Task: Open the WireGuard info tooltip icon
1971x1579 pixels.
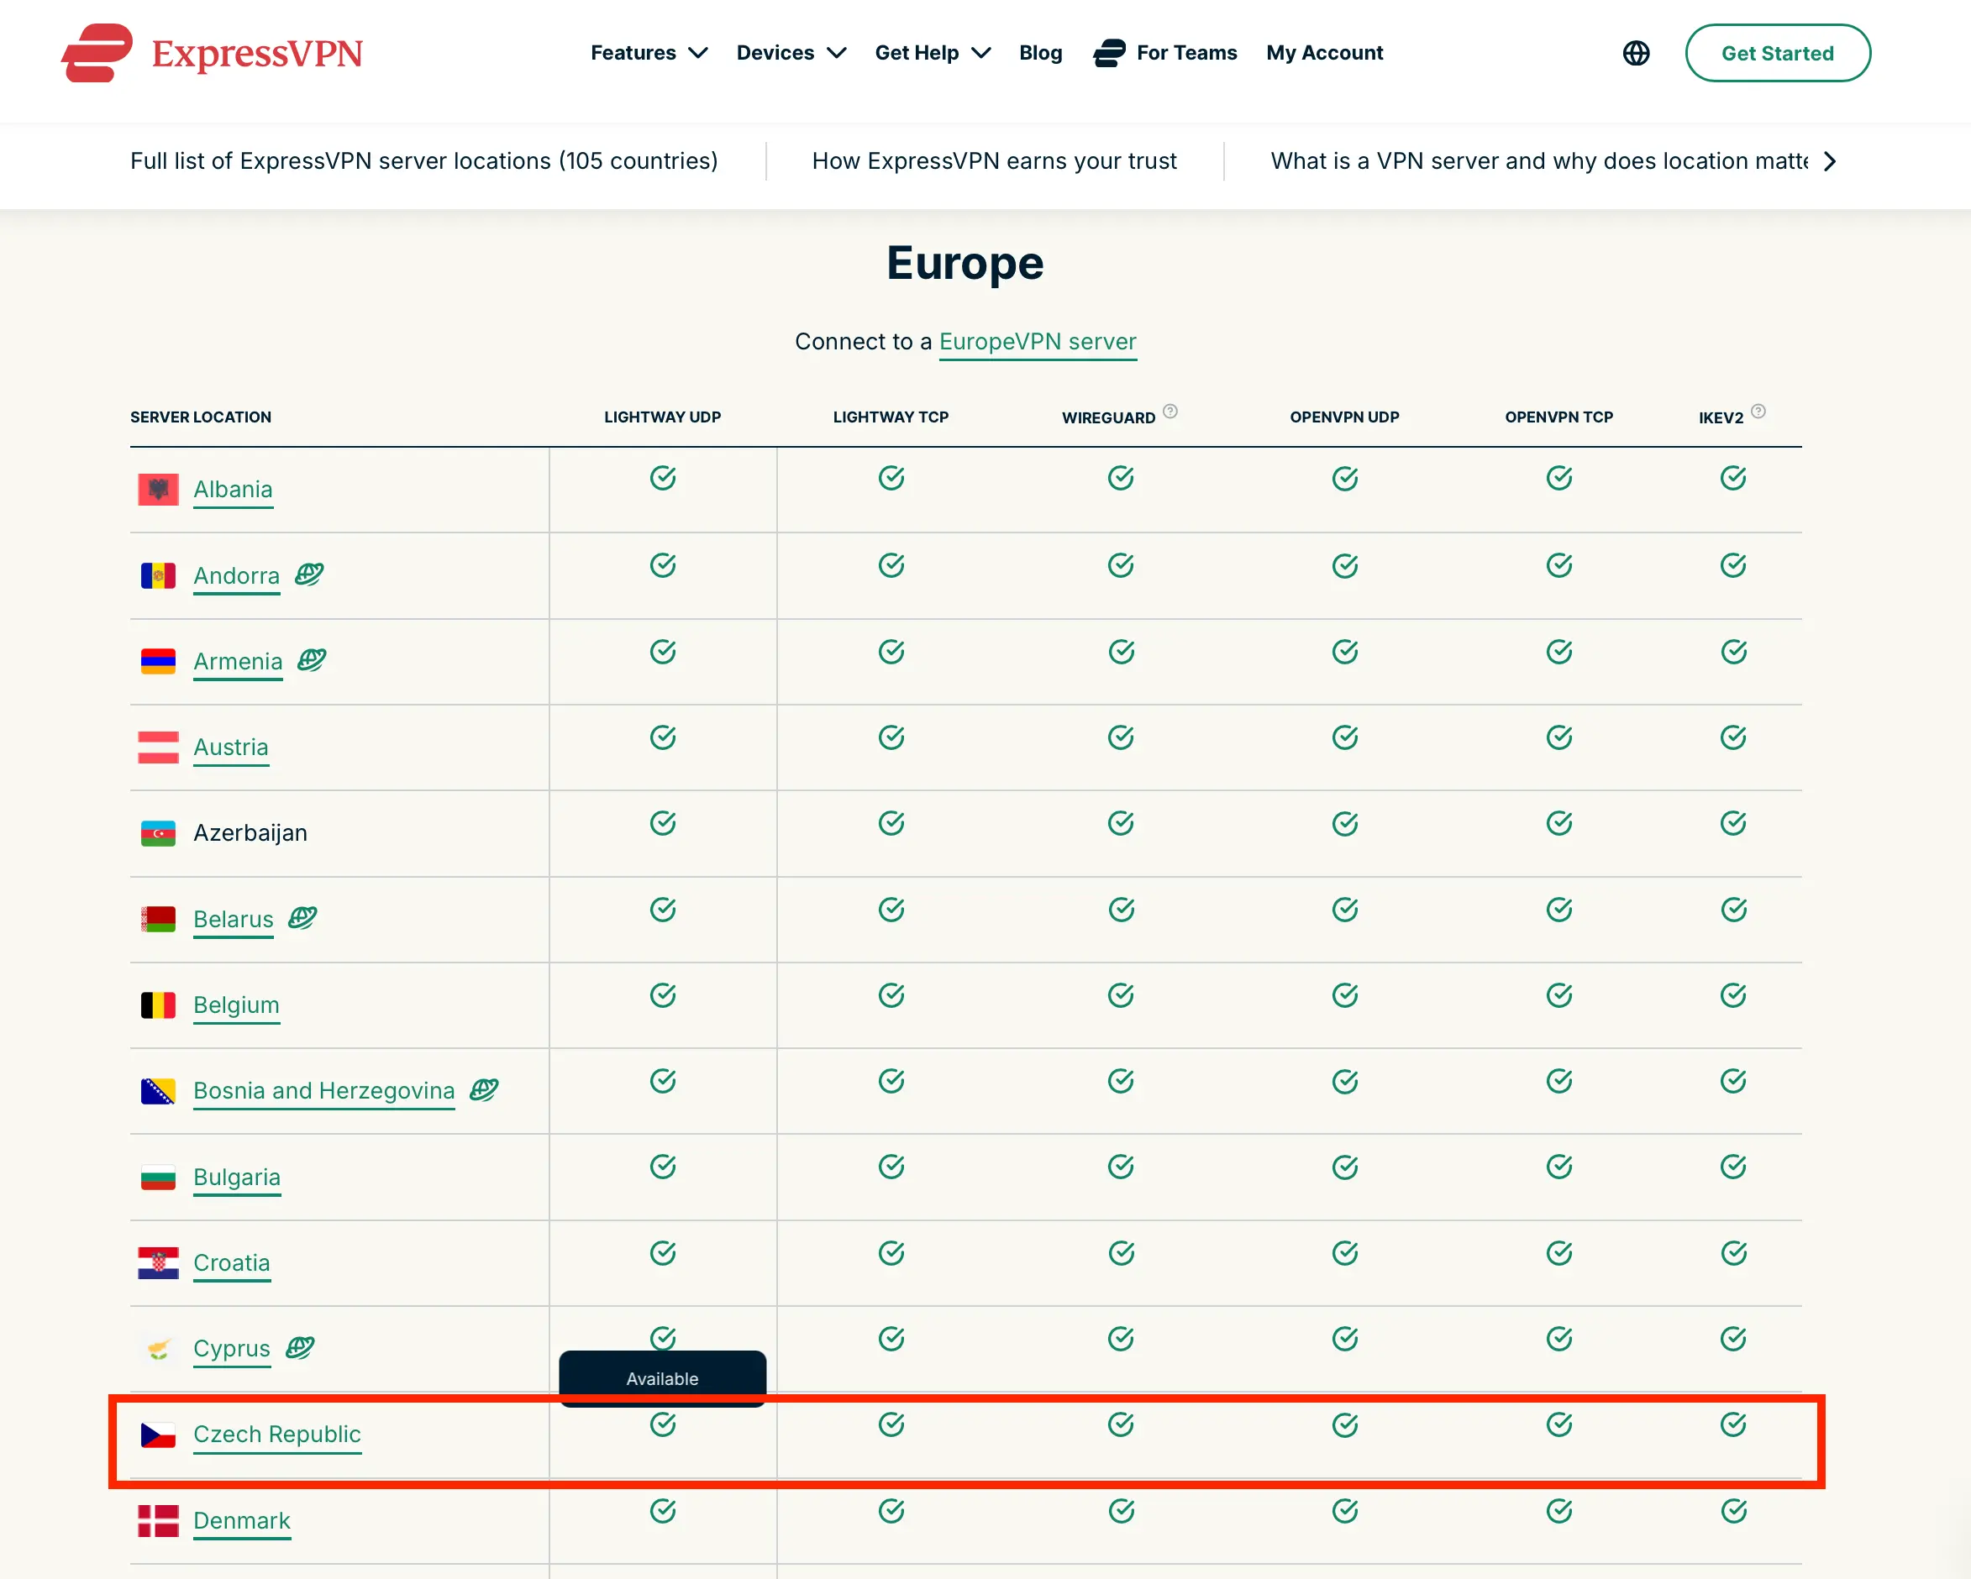Action: click(x=1171, y=412)
